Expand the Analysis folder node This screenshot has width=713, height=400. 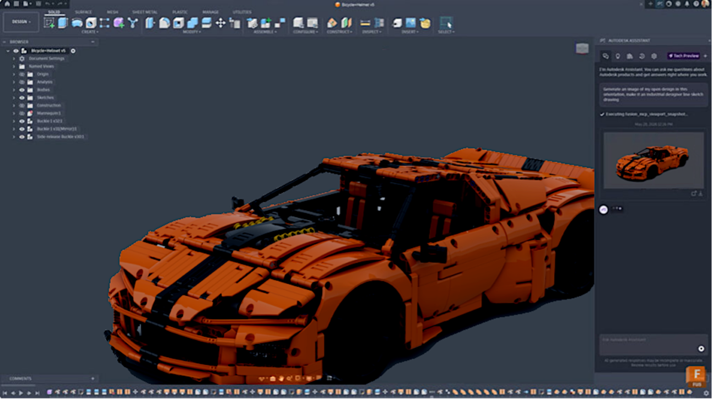pos(14,82)
